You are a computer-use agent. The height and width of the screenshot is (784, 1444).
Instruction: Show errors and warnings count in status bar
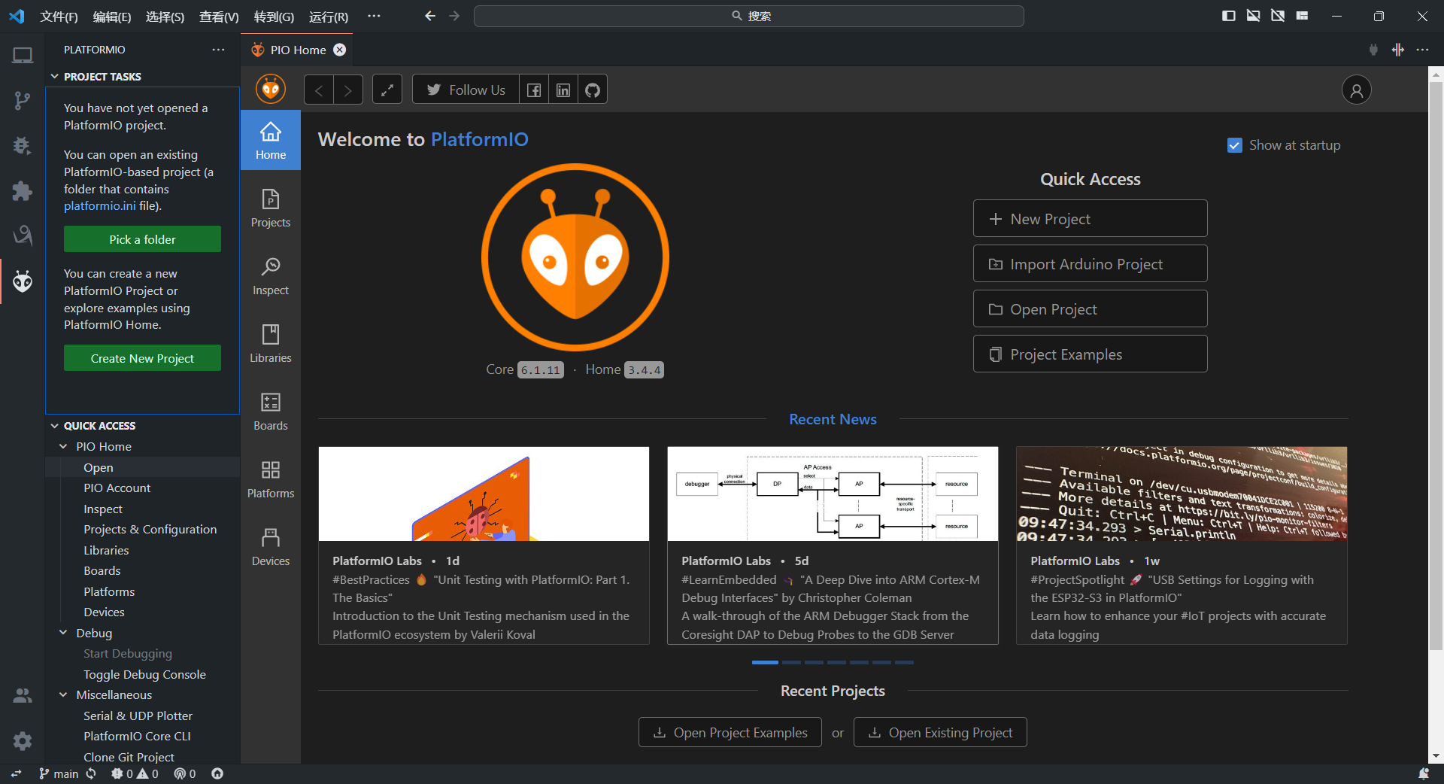click(x=135, y=774)
